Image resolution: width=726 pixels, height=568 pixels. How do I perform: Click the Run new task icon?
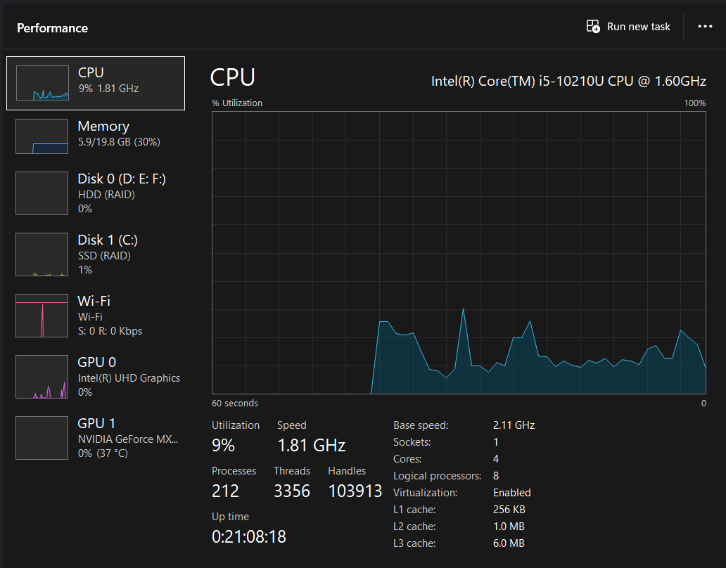(x=593, y=27)
